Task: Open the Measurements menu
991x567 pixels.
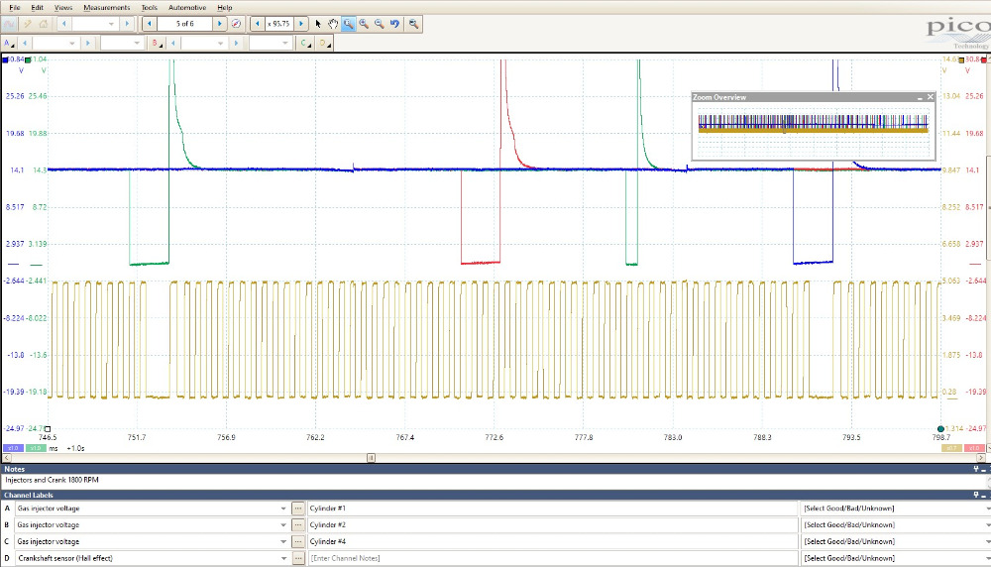Action: [x=107, y=7]
